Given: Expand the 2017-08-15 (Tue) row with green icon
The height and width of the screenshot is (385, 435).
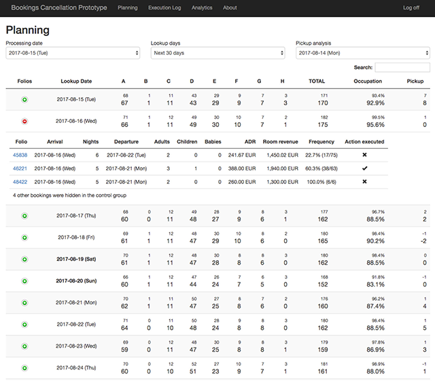Looking at the screenshot, I should [x=24, y=100].
